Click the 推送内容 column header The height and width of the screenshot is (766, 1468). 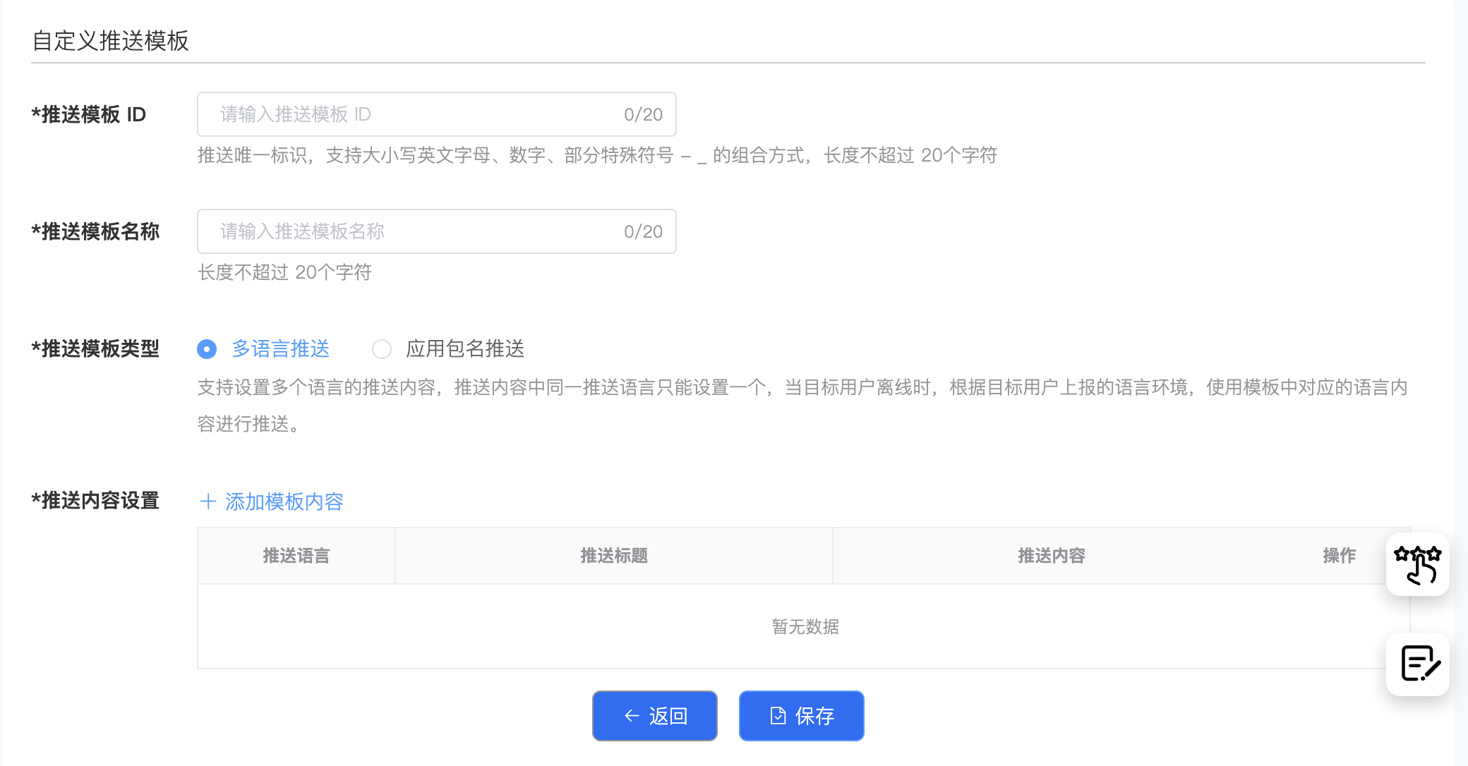(1051, 556)
